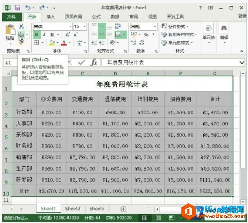Click accounting number format icon
This screenshot has height=223, width=248.
(x=134, y=34)
